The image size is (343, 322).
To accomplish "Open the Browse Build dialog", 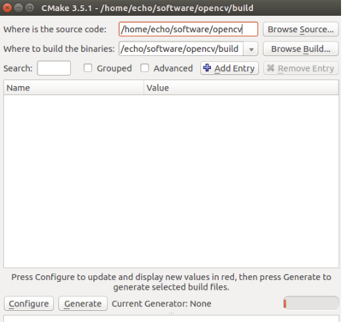I will [300, 49].
